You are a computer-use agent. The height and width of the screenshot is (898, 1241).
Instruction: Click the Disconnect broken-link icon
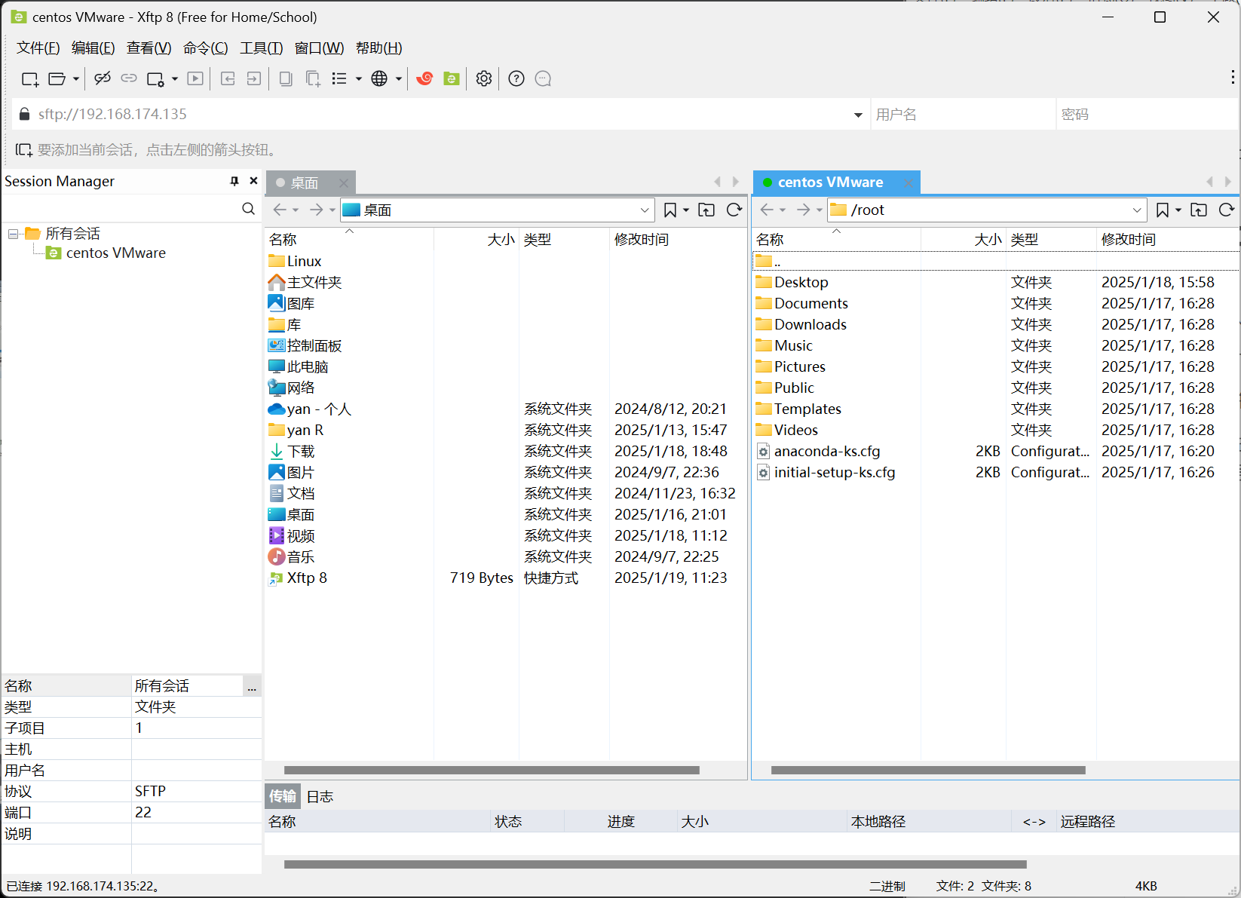coord(103,78)
